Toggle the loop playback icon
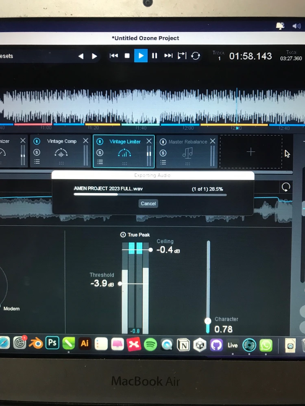This screenshot has height=406, width=305. pyautogui.click(x=196, y=56)
